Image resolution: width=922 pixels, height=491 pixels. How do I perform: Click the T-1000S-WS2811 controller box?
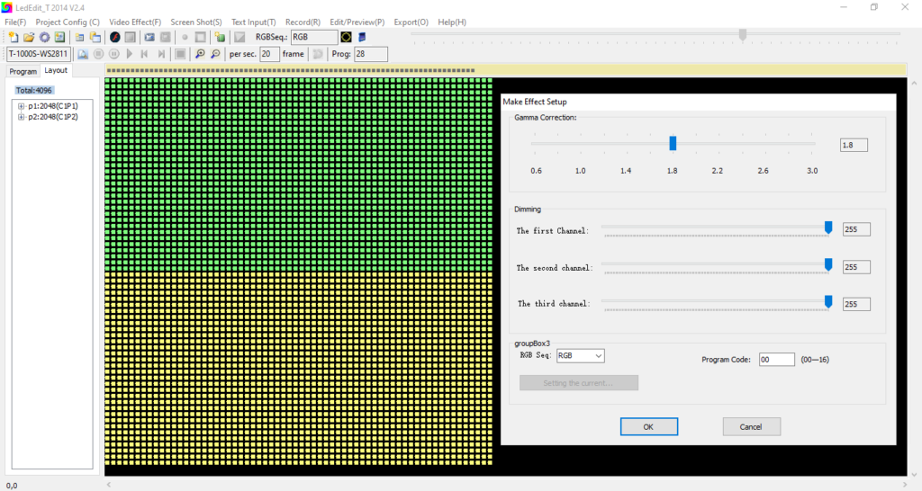pos(38,54)
